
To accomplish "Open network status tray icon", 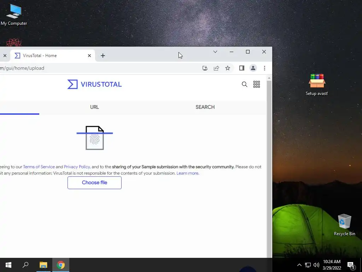I will coord(308,265).
